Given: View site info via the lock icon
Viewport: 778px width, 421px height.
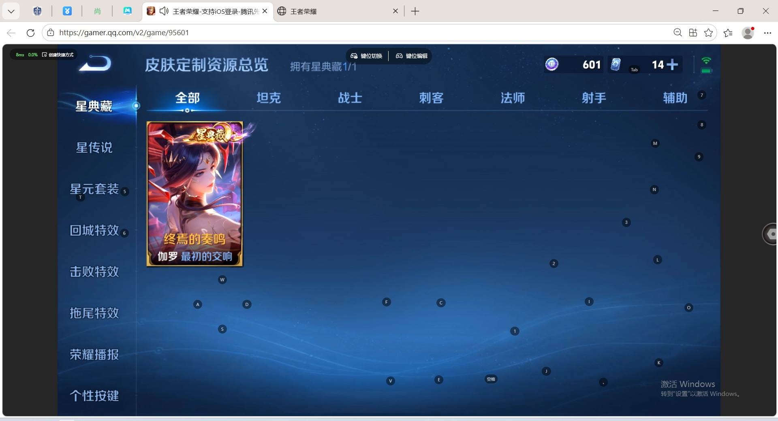Looking at the screenshot, I should [50, 33].
